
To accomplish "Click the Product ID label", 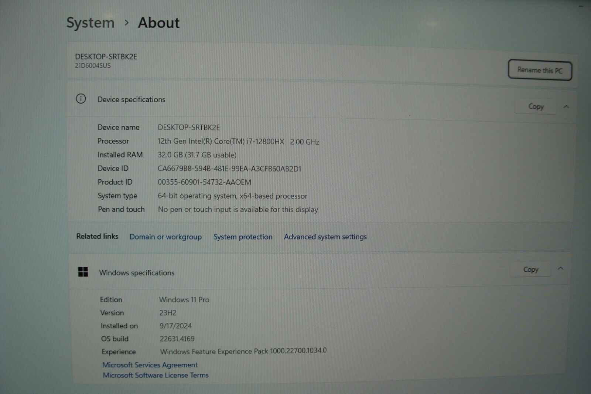I will click(115, 182).
